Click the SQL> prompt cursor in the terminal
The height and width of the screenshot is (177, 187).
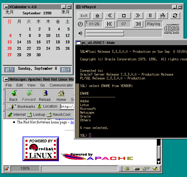point(90,135)
